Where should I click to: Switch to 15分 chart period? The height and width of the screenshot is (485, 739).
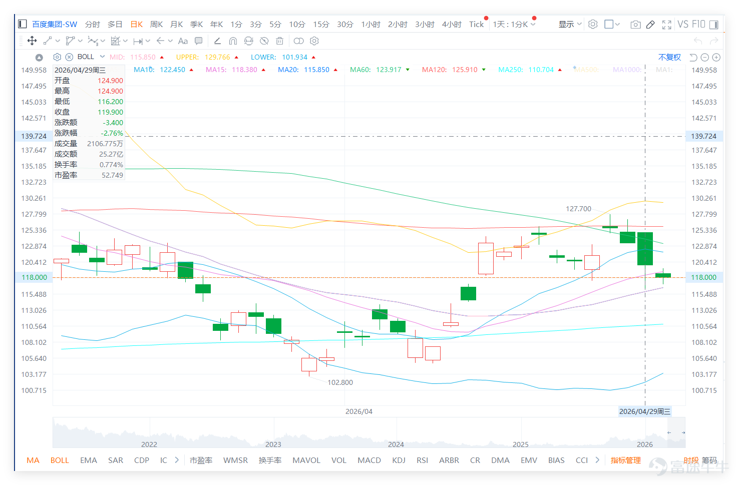pos(321,24)
